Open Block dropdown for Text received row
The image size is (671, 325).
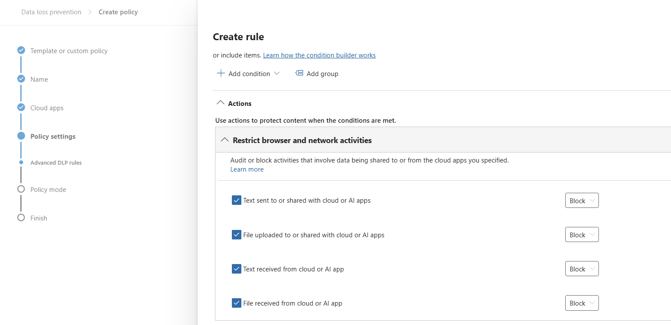click(x=582, y=269)
